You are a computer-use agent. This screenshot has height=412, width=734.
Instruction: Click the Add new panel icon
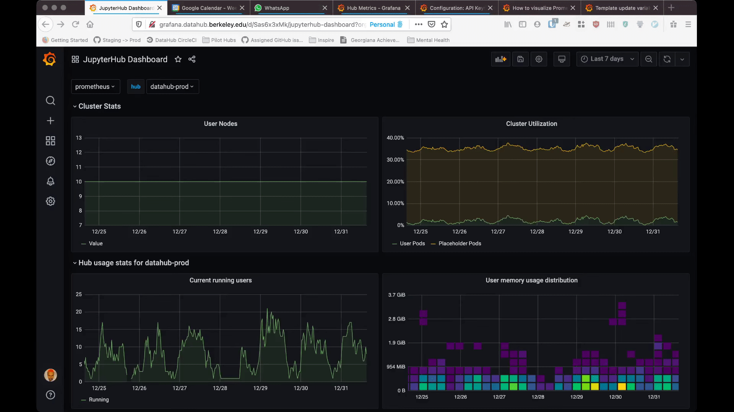click(500, 60)
